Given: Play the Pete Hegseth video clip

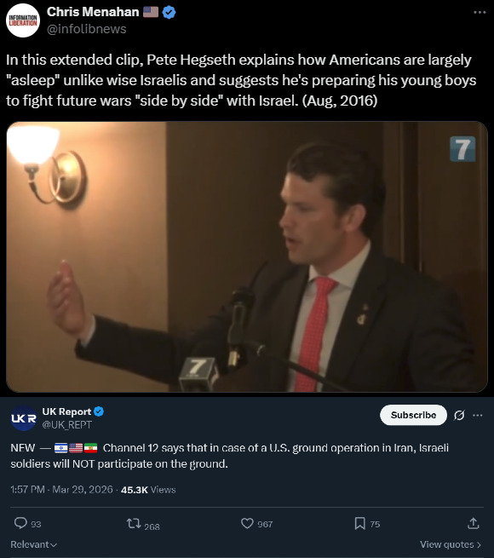Looking at the screenshot, I should click(x=247, y=256).
